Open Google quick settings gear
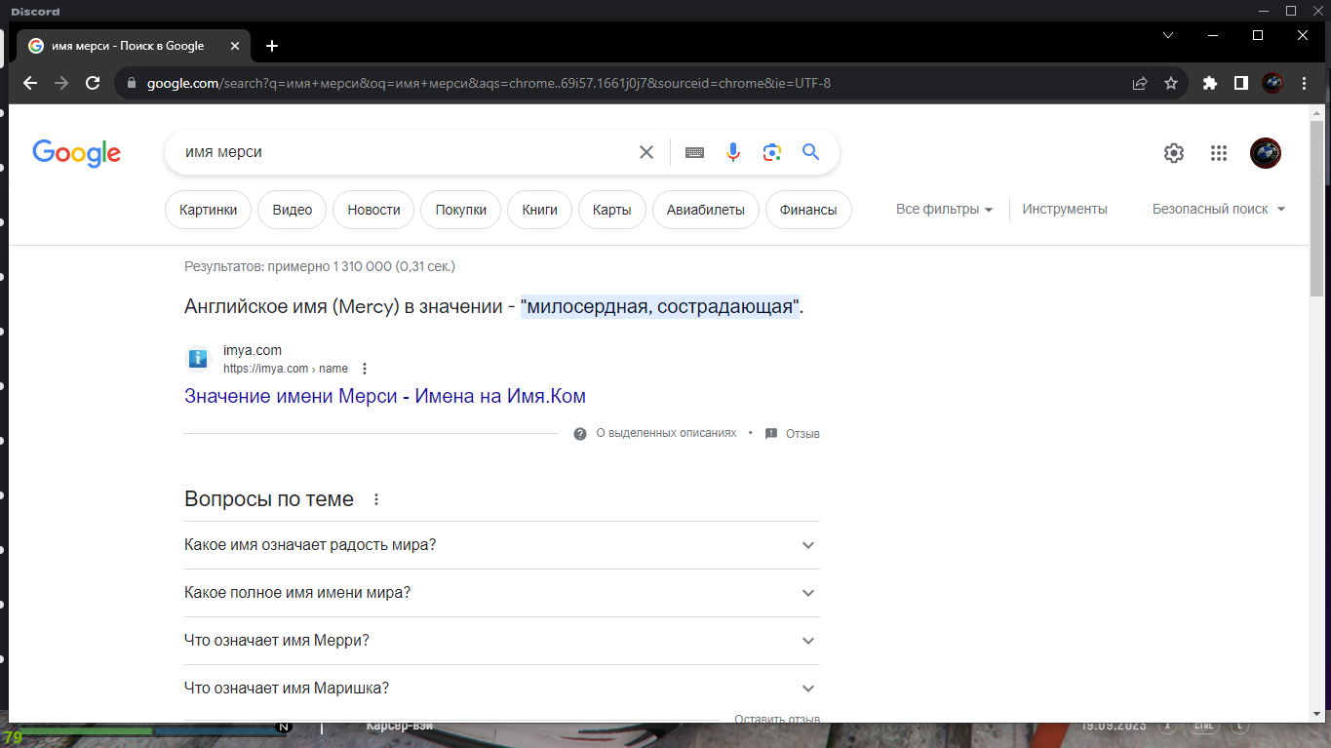The height and width of the screenshot is (748, 1331). 1174,153
